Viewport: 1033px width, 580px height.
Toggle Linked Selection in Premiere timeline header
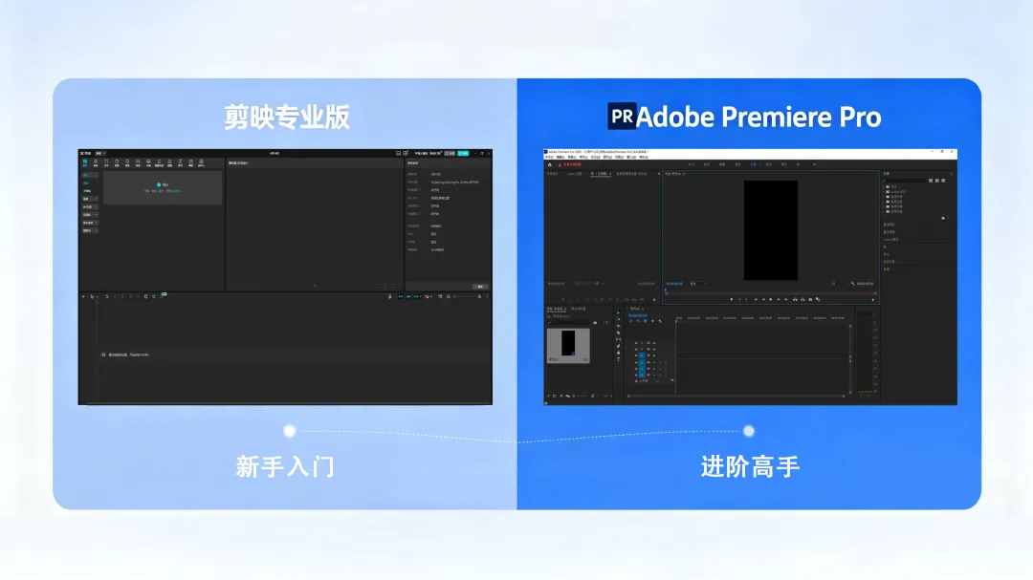[645, 321]
